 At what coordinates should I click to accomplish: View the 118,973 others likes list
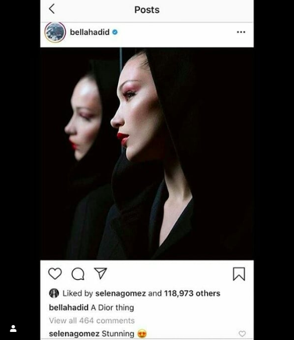(192, 293)
